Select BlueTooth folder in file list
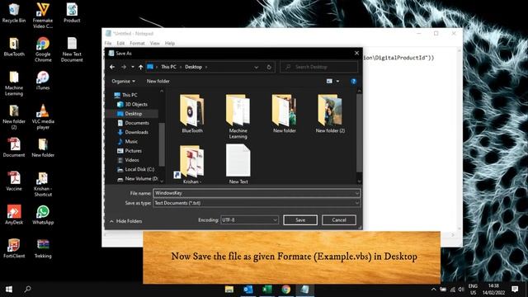Viewport: 528px width, 297px height. (x=192, y=114)
